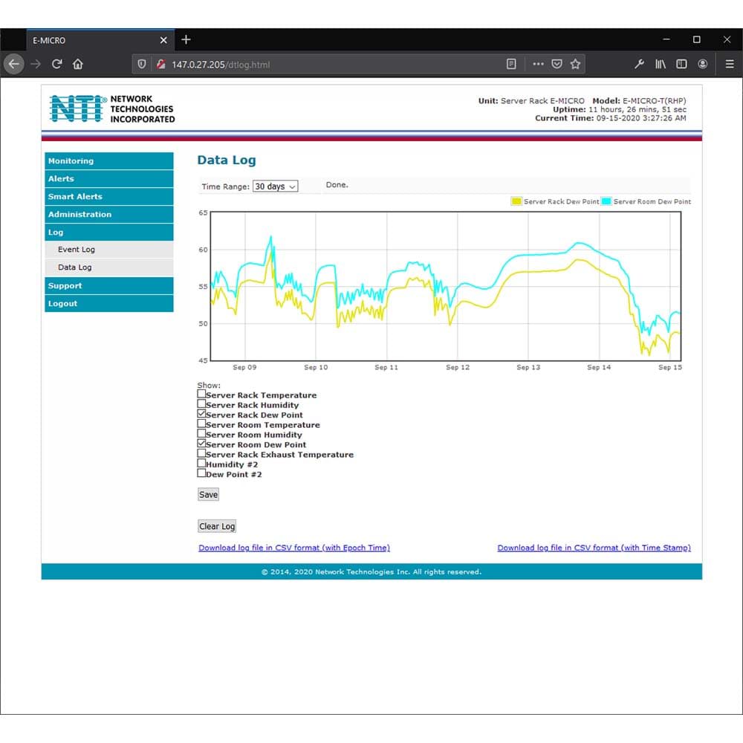The image size is (743, 743).
Task: Enable Server Rack Humidity checkbox
Action: 201,403
